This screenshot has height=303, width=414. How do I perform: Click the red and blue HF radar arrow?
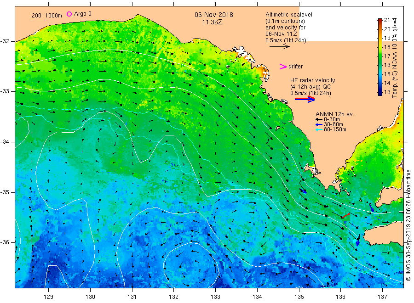[305, 99]
